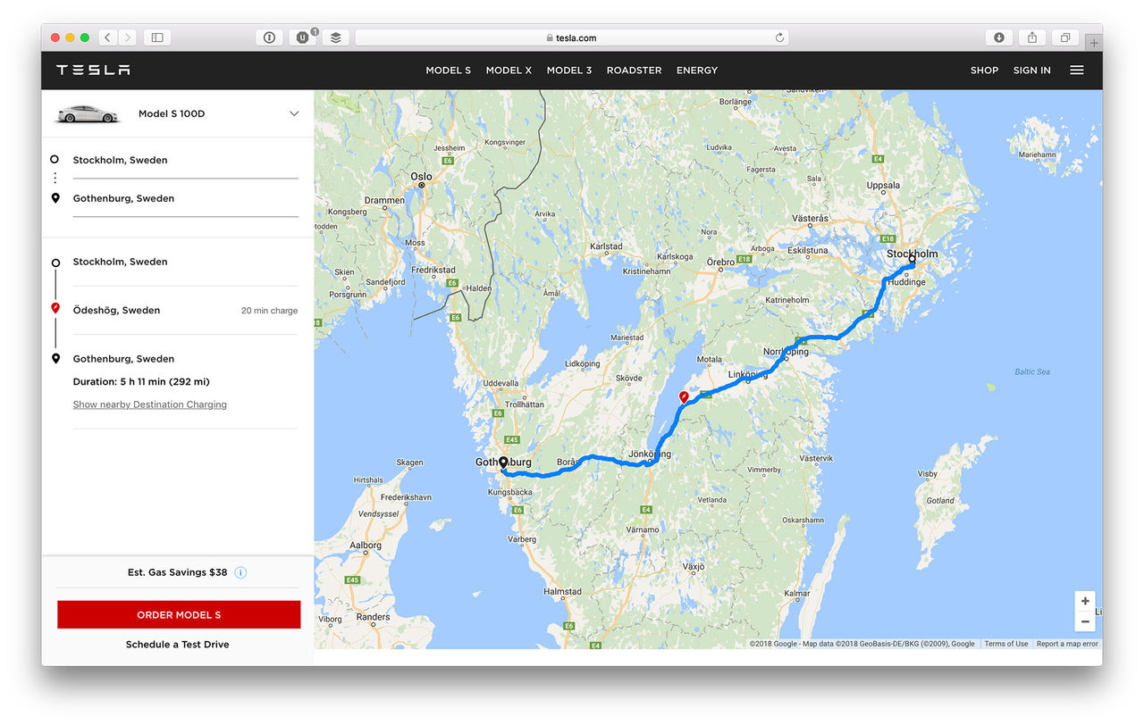Open the MODEL 3 menu item
Screen dimensions: 1144x725
569,70
